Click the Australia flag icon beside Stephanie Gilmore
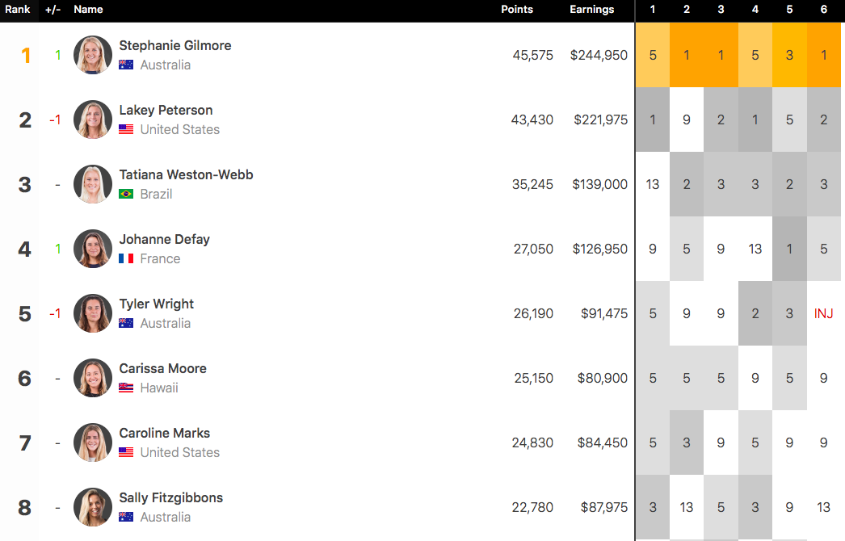The width and height of the screenshot is (845, 541). 126,65
